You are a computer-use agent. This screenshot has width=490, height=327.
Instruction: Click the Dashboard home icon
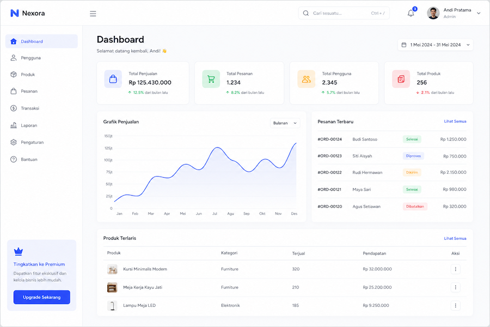tap(14, 41)
